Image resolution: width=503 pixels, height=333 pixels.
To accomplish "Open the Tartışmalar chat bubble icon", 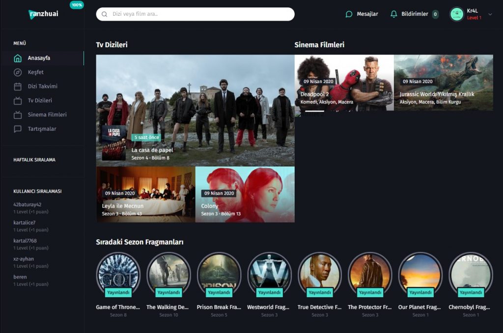I will (18, 129).
